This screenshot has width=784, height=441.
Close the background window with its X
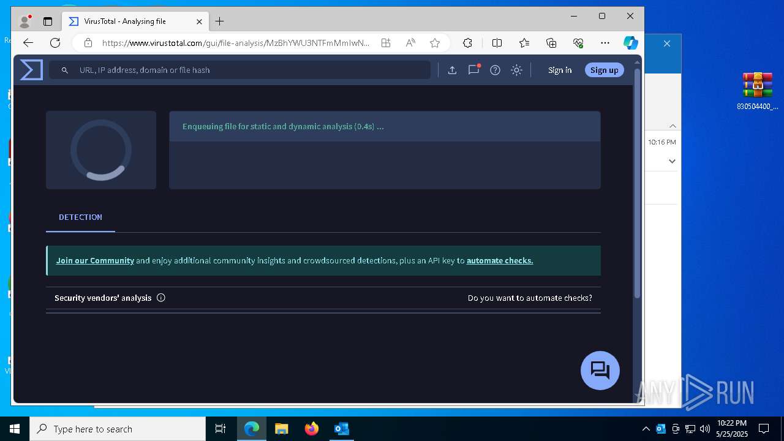click(x=667, y=43)
